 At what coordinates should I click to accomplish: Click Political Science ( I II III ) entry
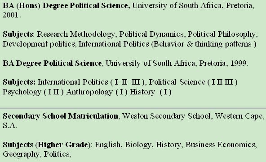click(x=193, y=82)
